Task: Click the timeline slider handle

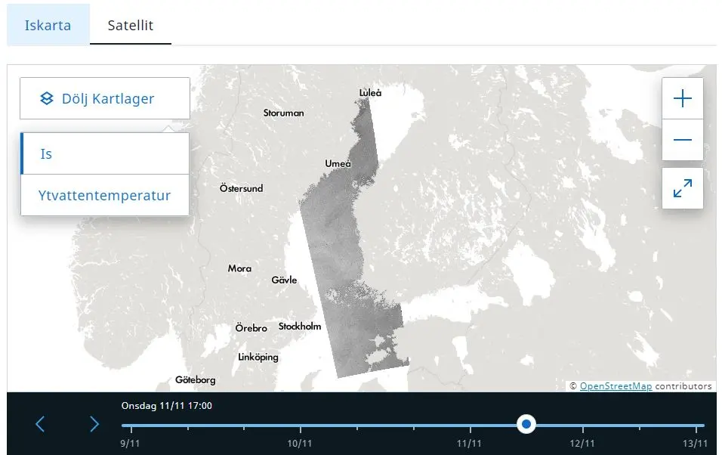Action: click(x=526, y=424)
